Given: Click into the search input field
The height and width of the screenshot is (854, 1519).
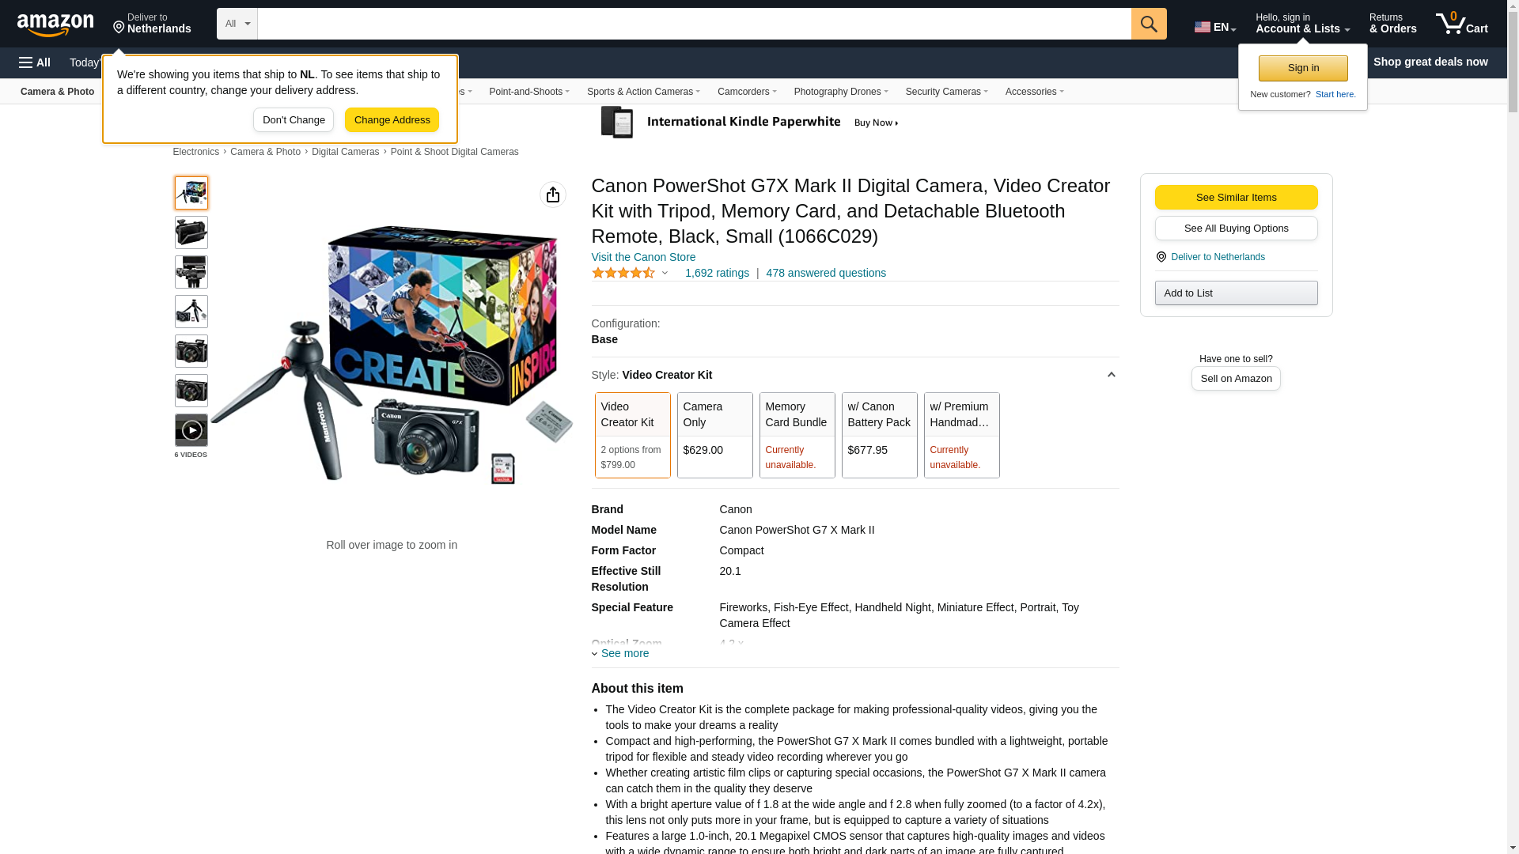Looking at the screenshot, I should point(694,24).
